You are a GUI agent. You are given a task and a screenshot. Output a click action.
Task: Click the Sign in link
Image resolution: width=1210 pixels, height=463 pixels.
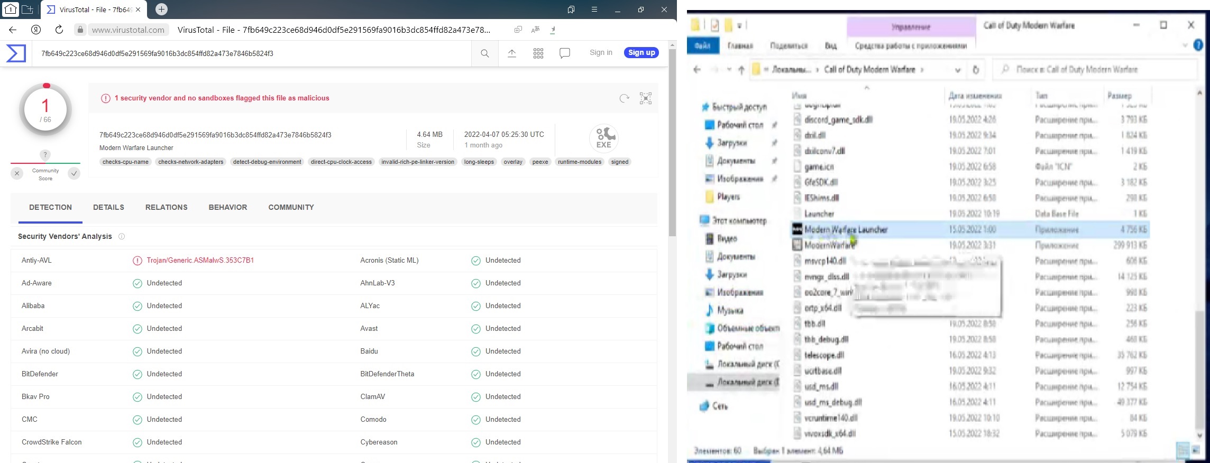click(601, 52)
